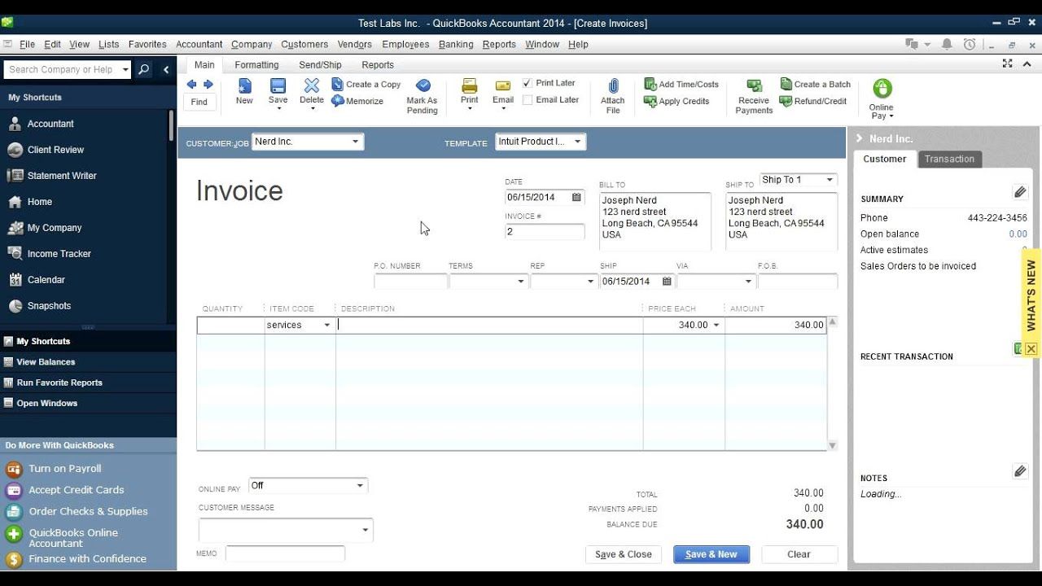Go to the previous invoice using left arrow

pos(191,84)
